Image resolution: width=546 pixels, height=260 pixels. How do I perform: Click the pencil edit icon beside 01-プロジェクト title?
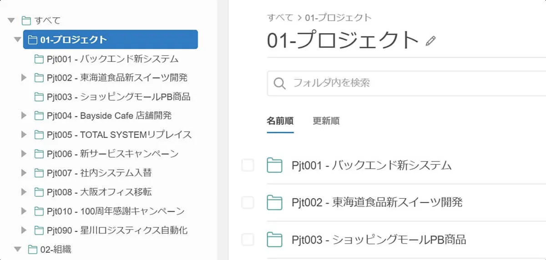pyautogui.click(x=430, y=41)
